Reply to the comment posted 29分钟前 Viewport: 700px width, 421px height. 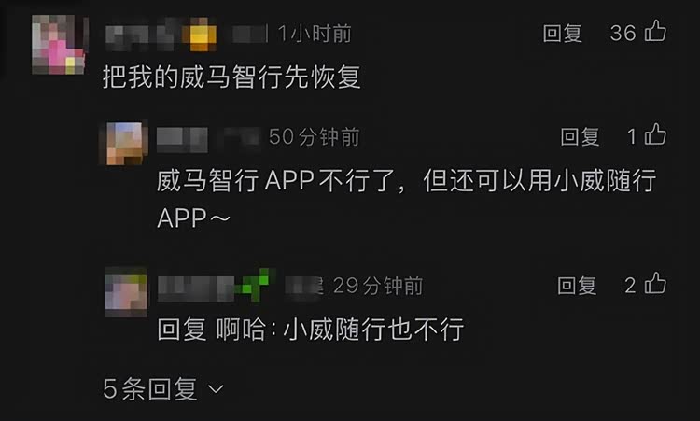point(577,286)
